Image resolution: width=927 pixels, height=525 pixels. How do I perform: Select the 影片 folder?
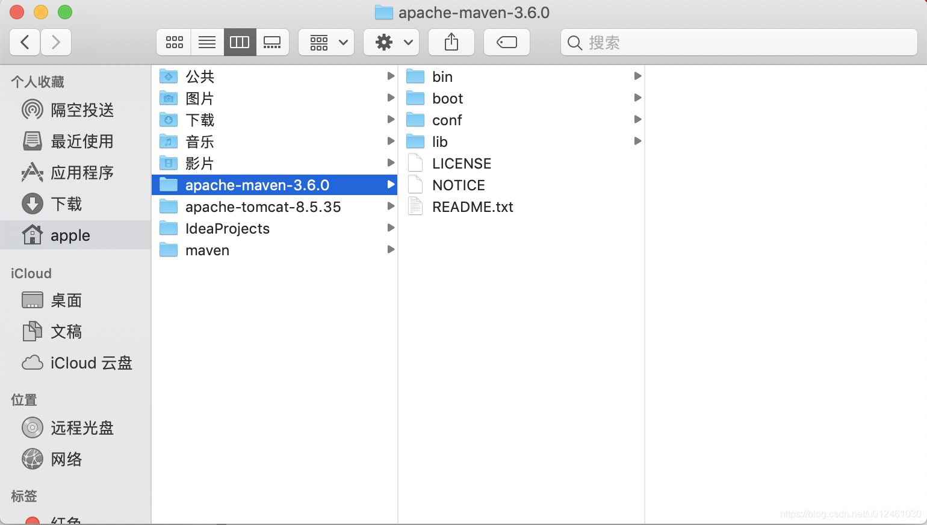[x=274, y=163]
